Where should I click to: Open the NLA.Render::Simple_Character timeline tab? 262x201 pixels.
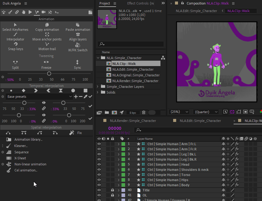pyautogui.click(x=133, y=121)
